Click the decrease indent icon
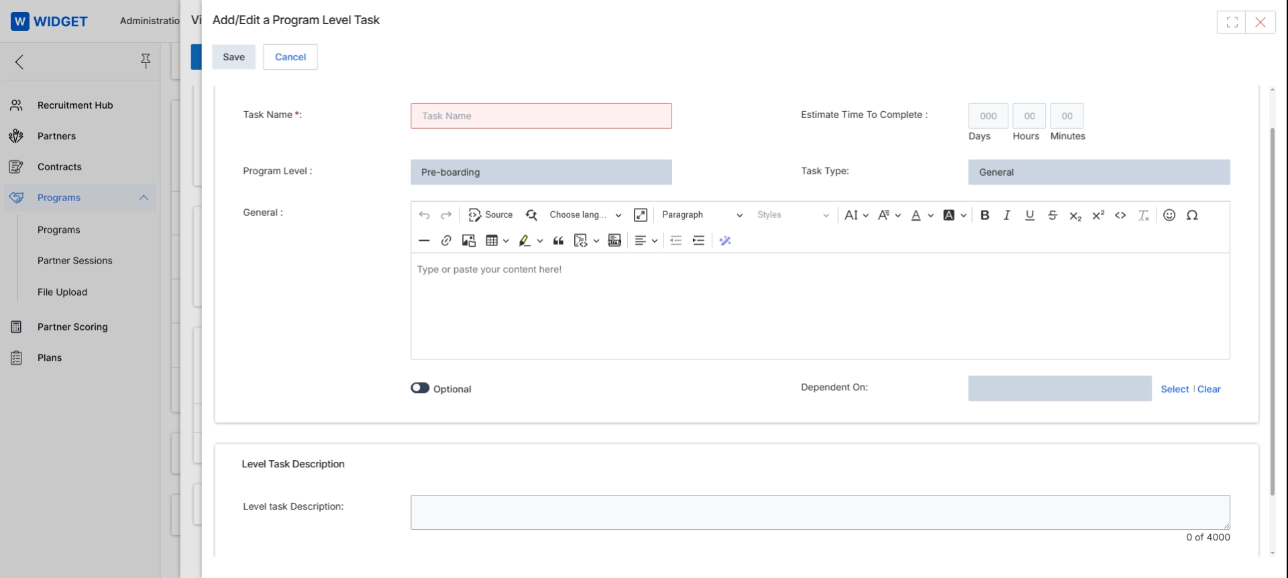The height and width of the screenshot is (578, 1288). pyautogui.click(x=676, y=241)
